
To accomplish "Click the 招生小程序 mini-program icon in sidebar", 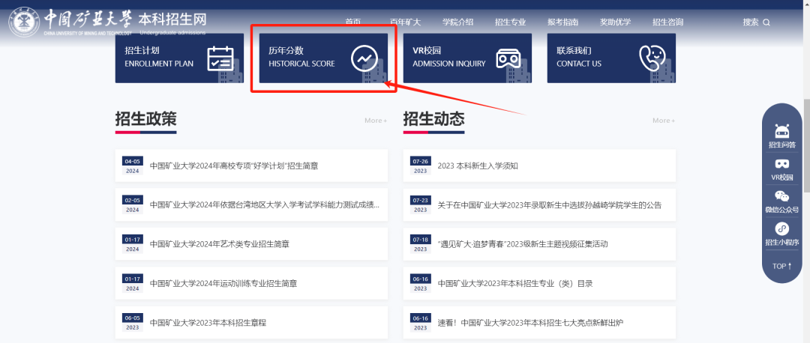I will coord(782,228).
